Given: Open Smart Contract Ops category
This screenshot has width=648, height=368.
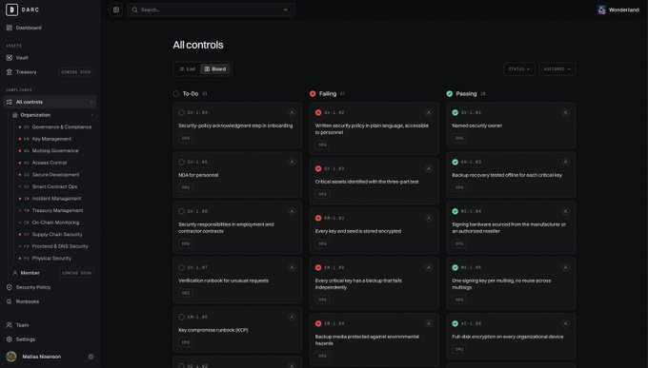Looking at the screenshot, I should (54, 187).
